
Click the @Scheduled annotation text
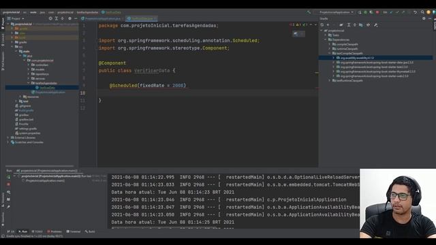pyautogui.click(x=123, y=85)
